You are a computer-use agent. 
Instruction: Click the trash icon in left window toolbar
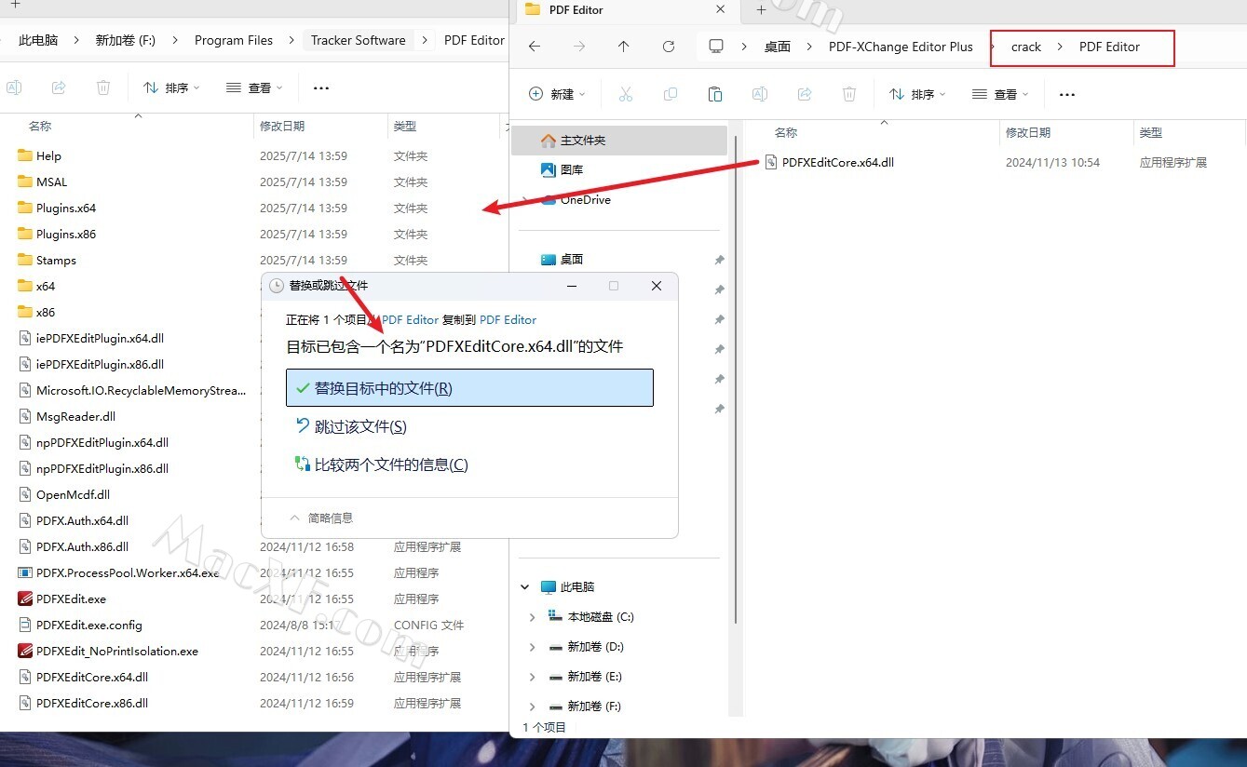tap(103, 87)
